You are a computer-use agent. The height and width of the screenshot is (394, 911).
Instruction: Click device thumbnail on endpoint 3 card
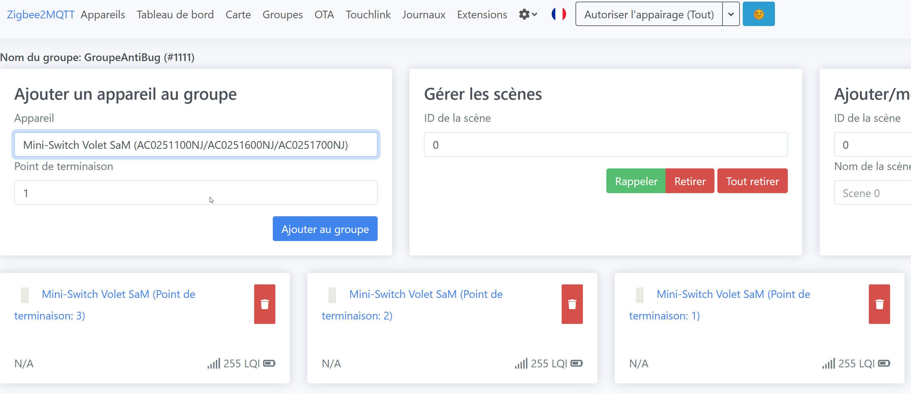point(24,295)
